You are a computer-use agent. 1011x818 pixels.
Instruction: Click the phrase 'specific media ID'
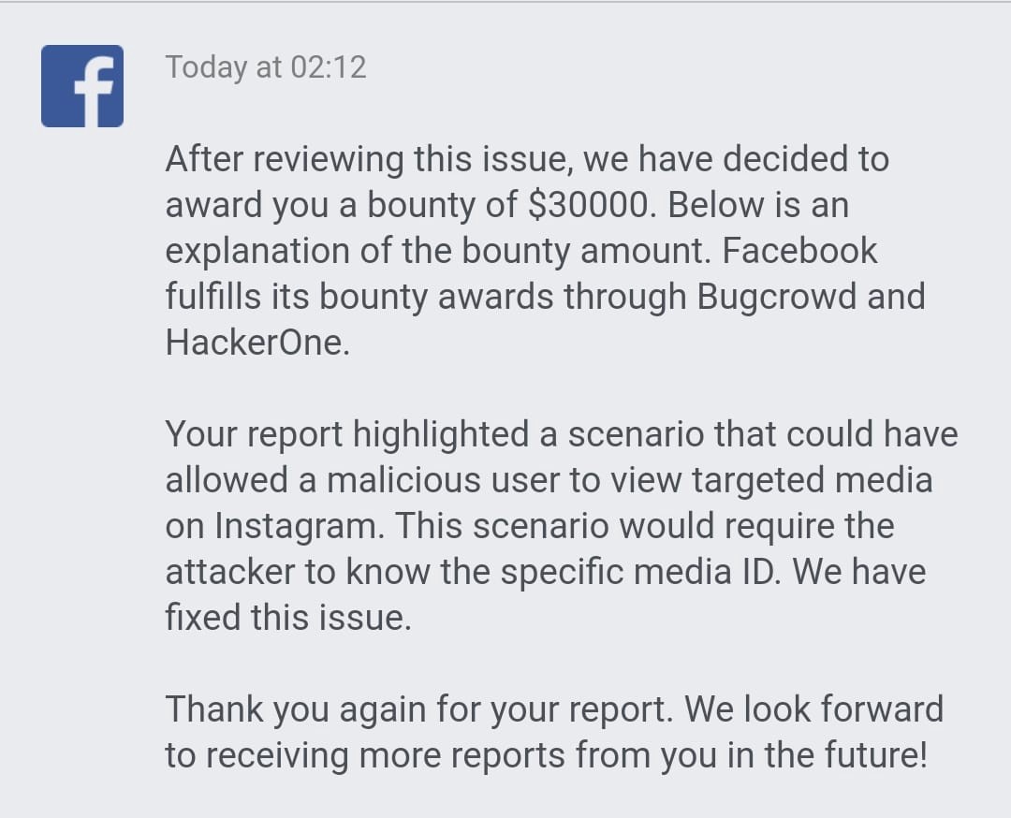(639, 571)
